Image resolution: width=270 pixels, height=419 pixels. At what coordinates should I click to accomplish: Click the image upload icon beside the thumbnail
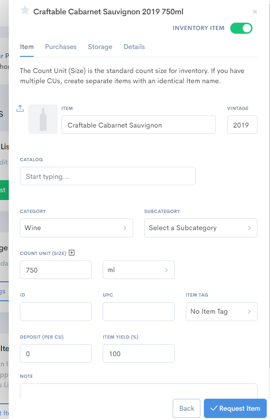(x=19, y=108)
